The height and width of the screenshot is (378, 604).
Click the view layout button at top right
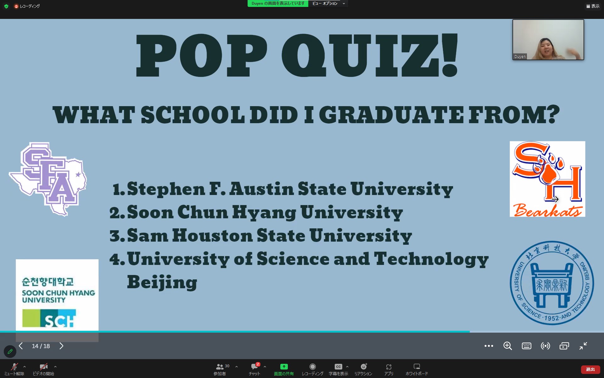click(593, 6)
